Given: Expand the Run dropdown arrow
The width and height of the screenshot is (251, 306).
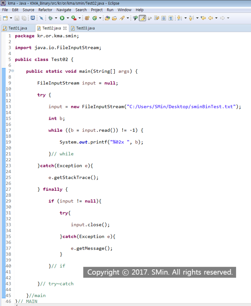Looking at the screenshot, I should click(68, 18).
